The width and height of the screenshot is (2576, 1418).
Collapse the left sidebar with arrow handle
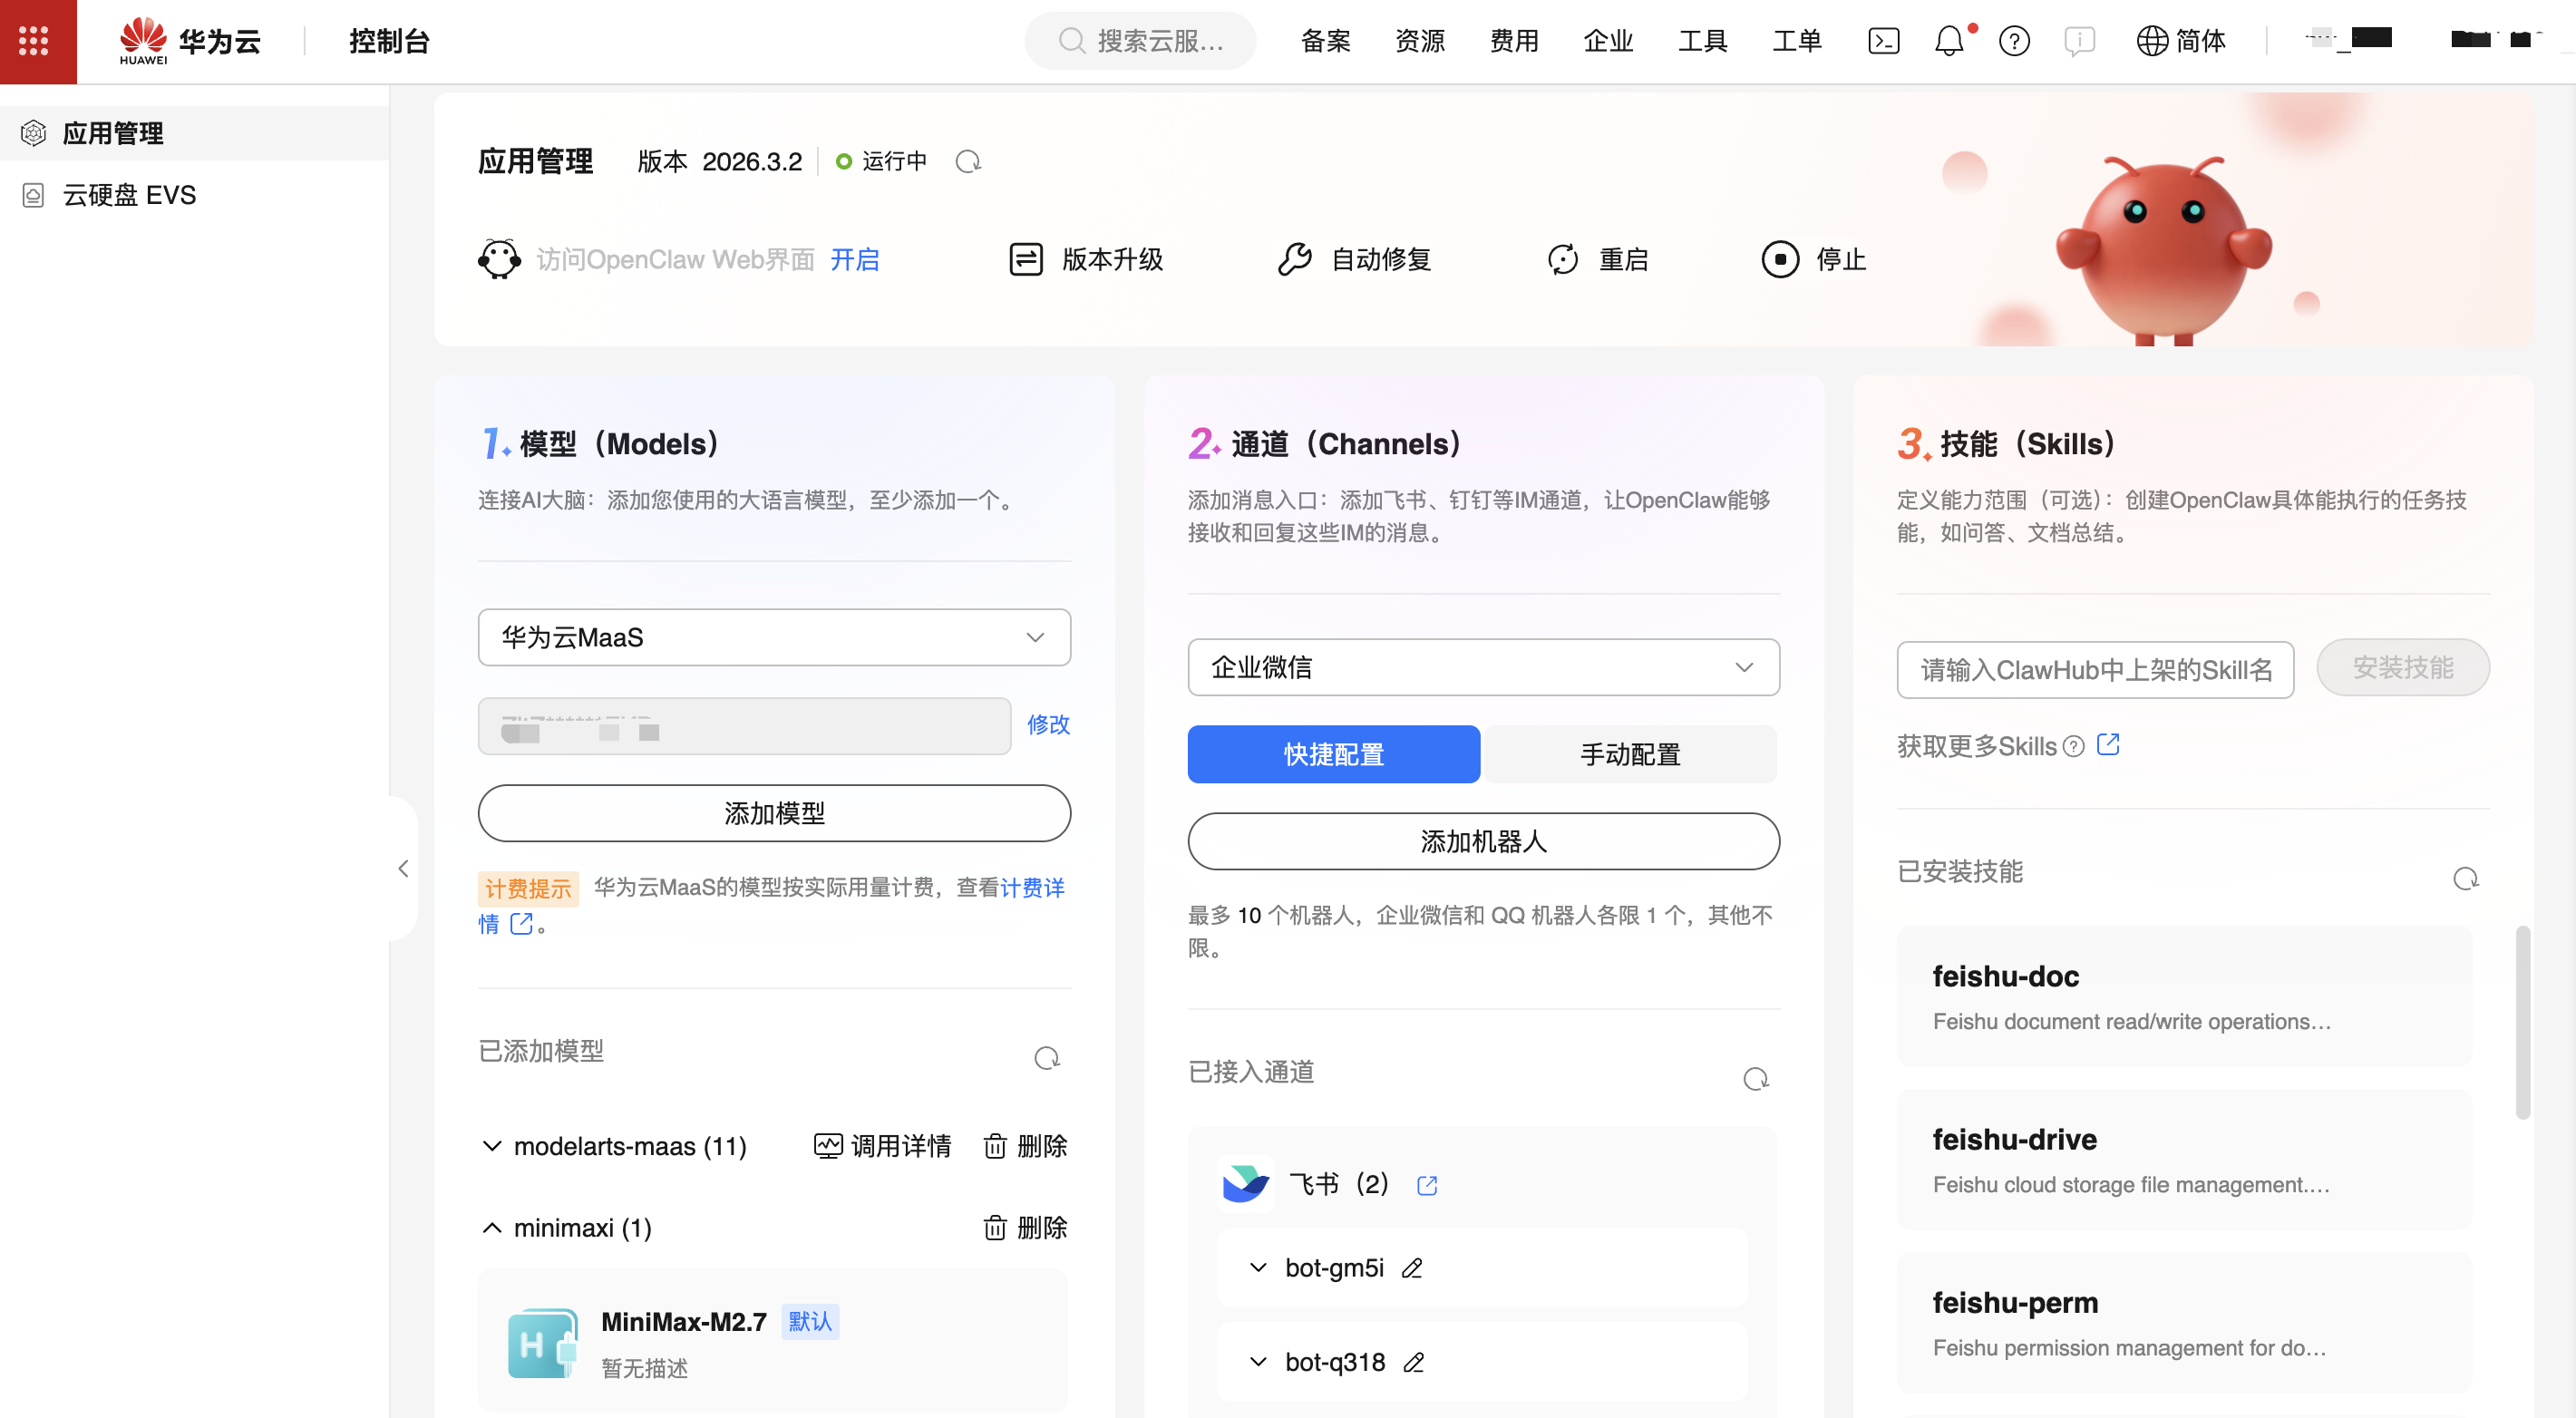click(403, 868)
